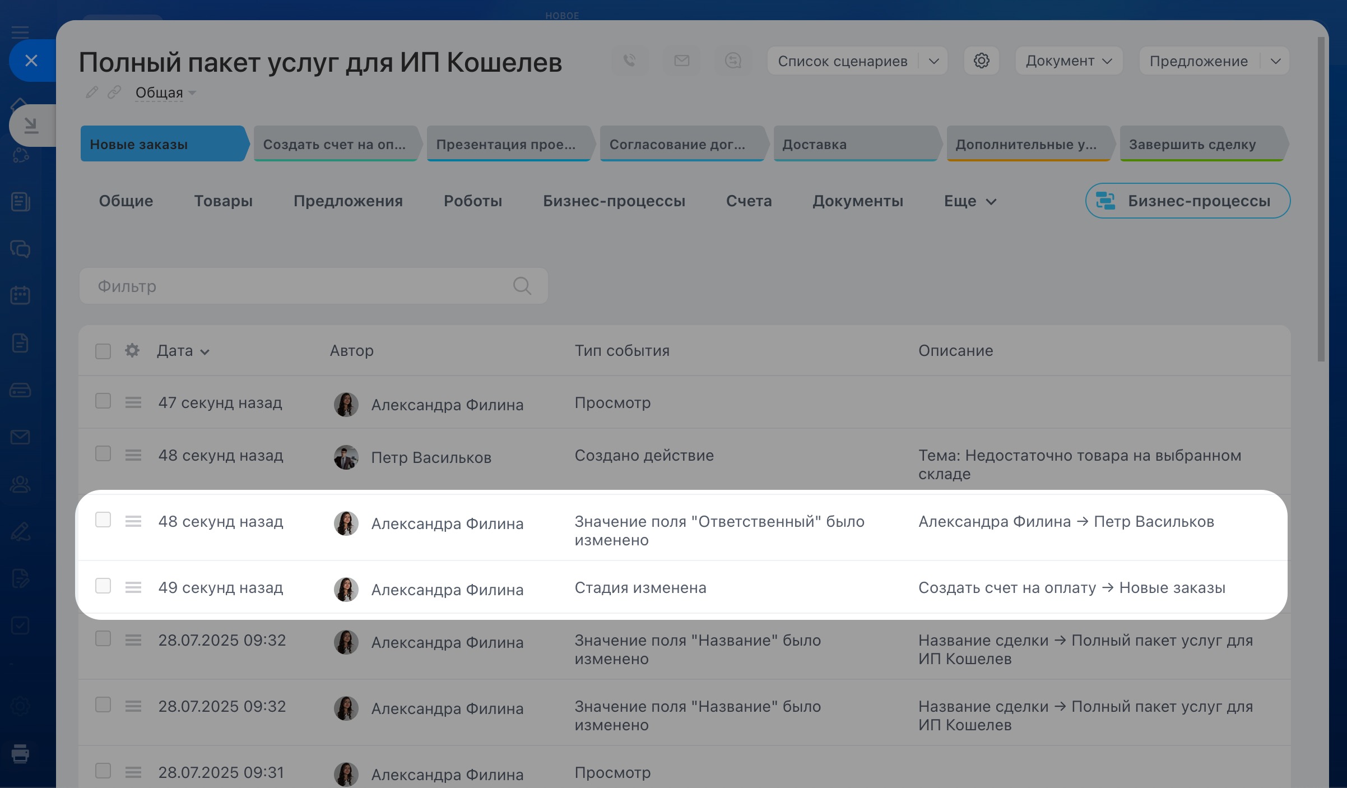Tick the select-all checkbox in the table header
Image resolution: width=1347 pixels, height=788 pixels.
(103, 351)
